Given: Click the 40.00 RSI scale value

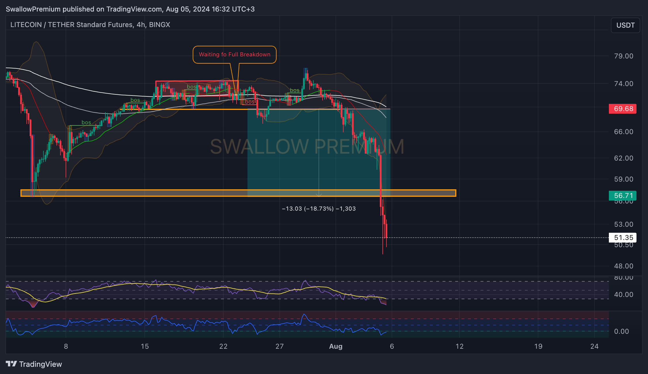Looking at the screenshot, I should point(624,295).
